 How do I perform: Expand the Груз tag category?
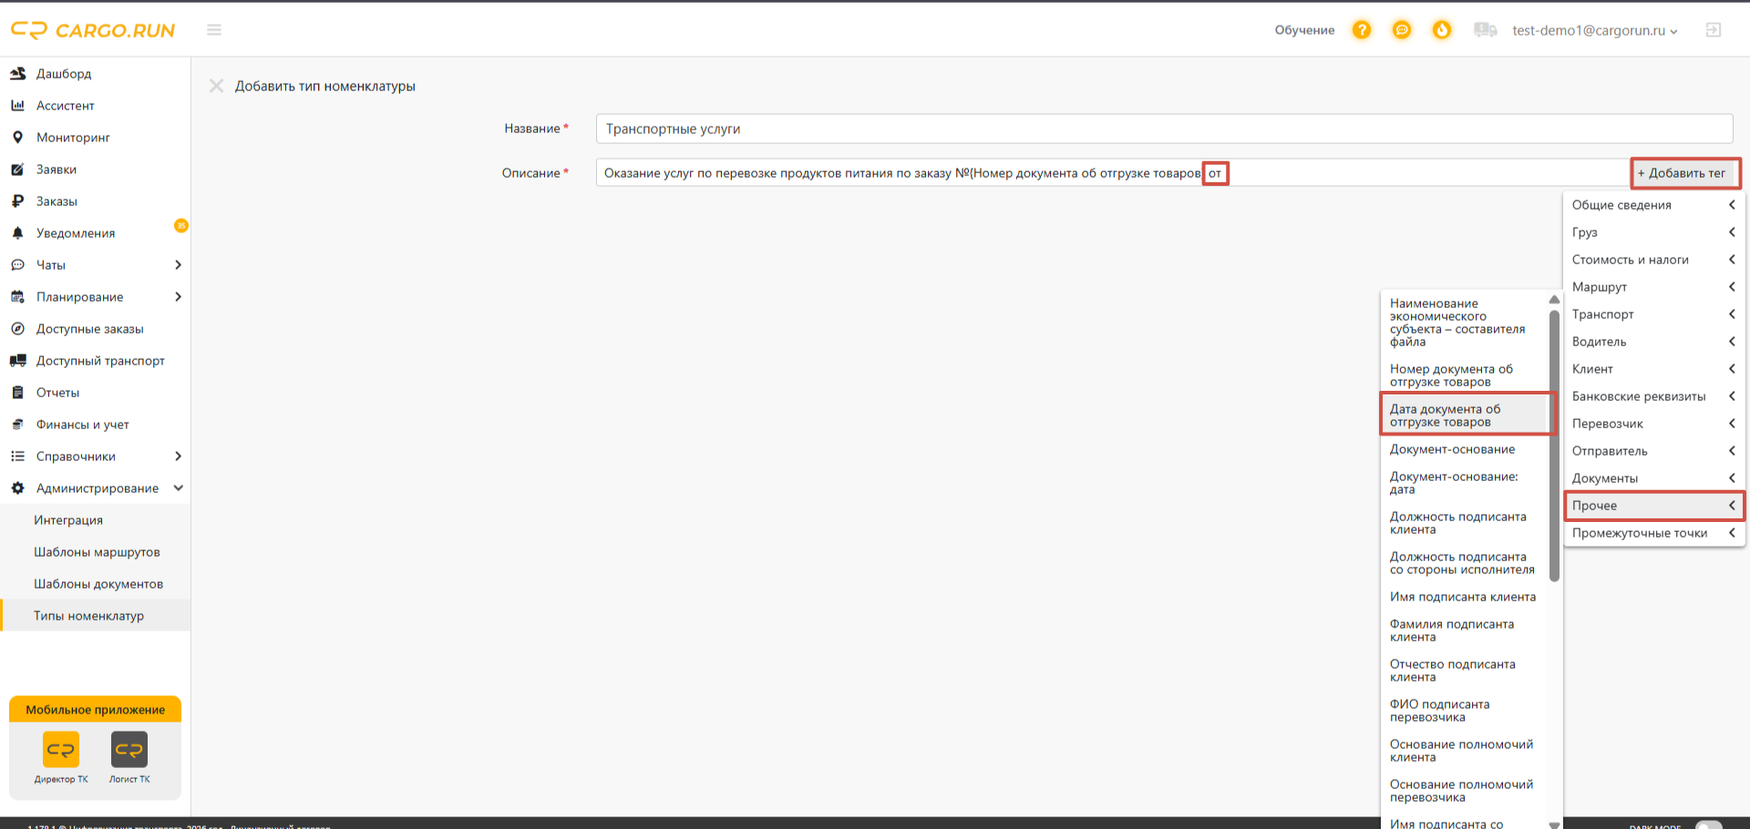pyautogui.click(x=1653, y=232)
